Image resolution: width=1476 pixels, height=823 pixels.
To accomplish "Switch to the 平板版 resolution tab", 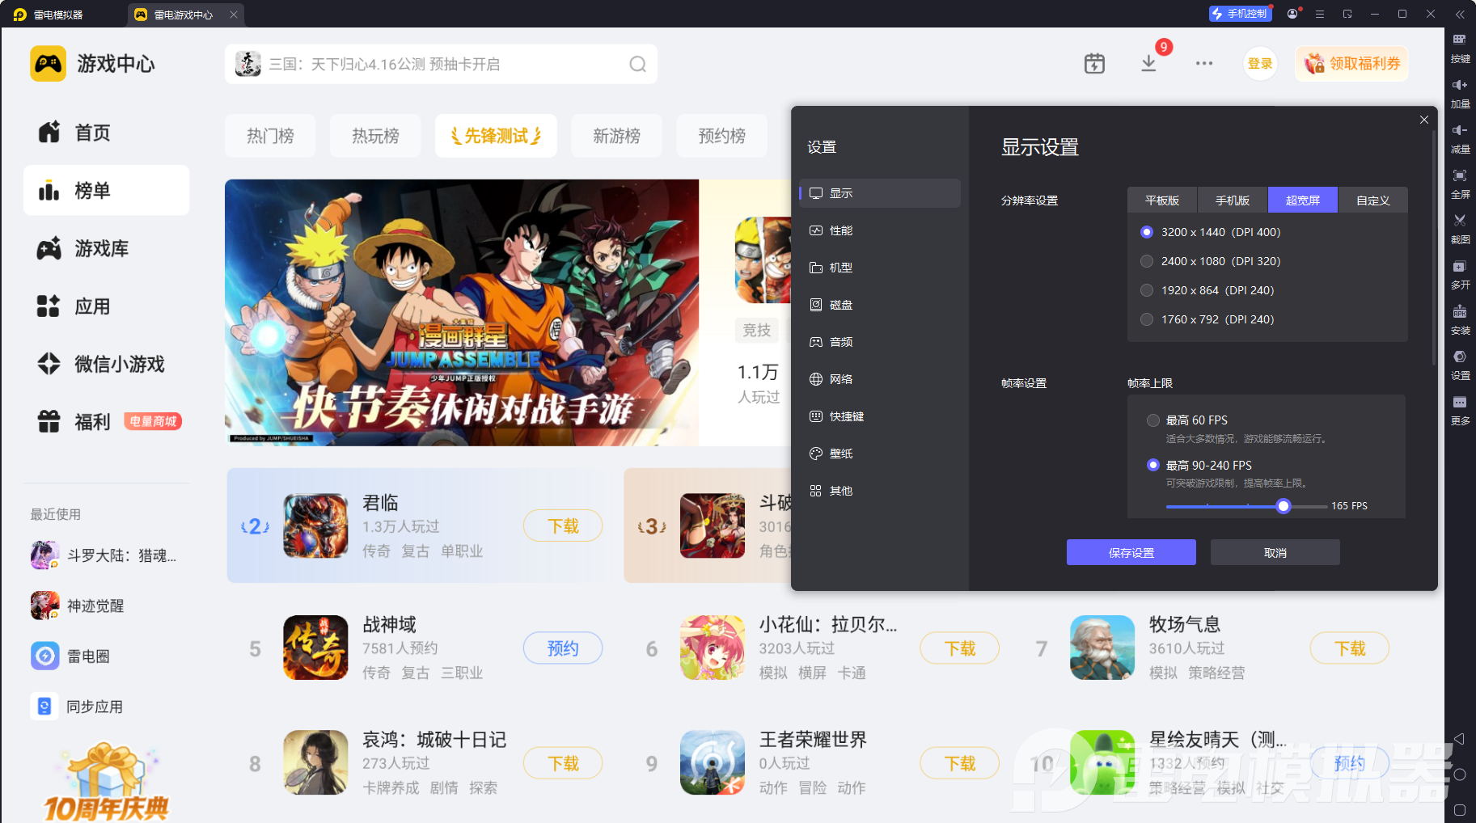I will 1162,200.
